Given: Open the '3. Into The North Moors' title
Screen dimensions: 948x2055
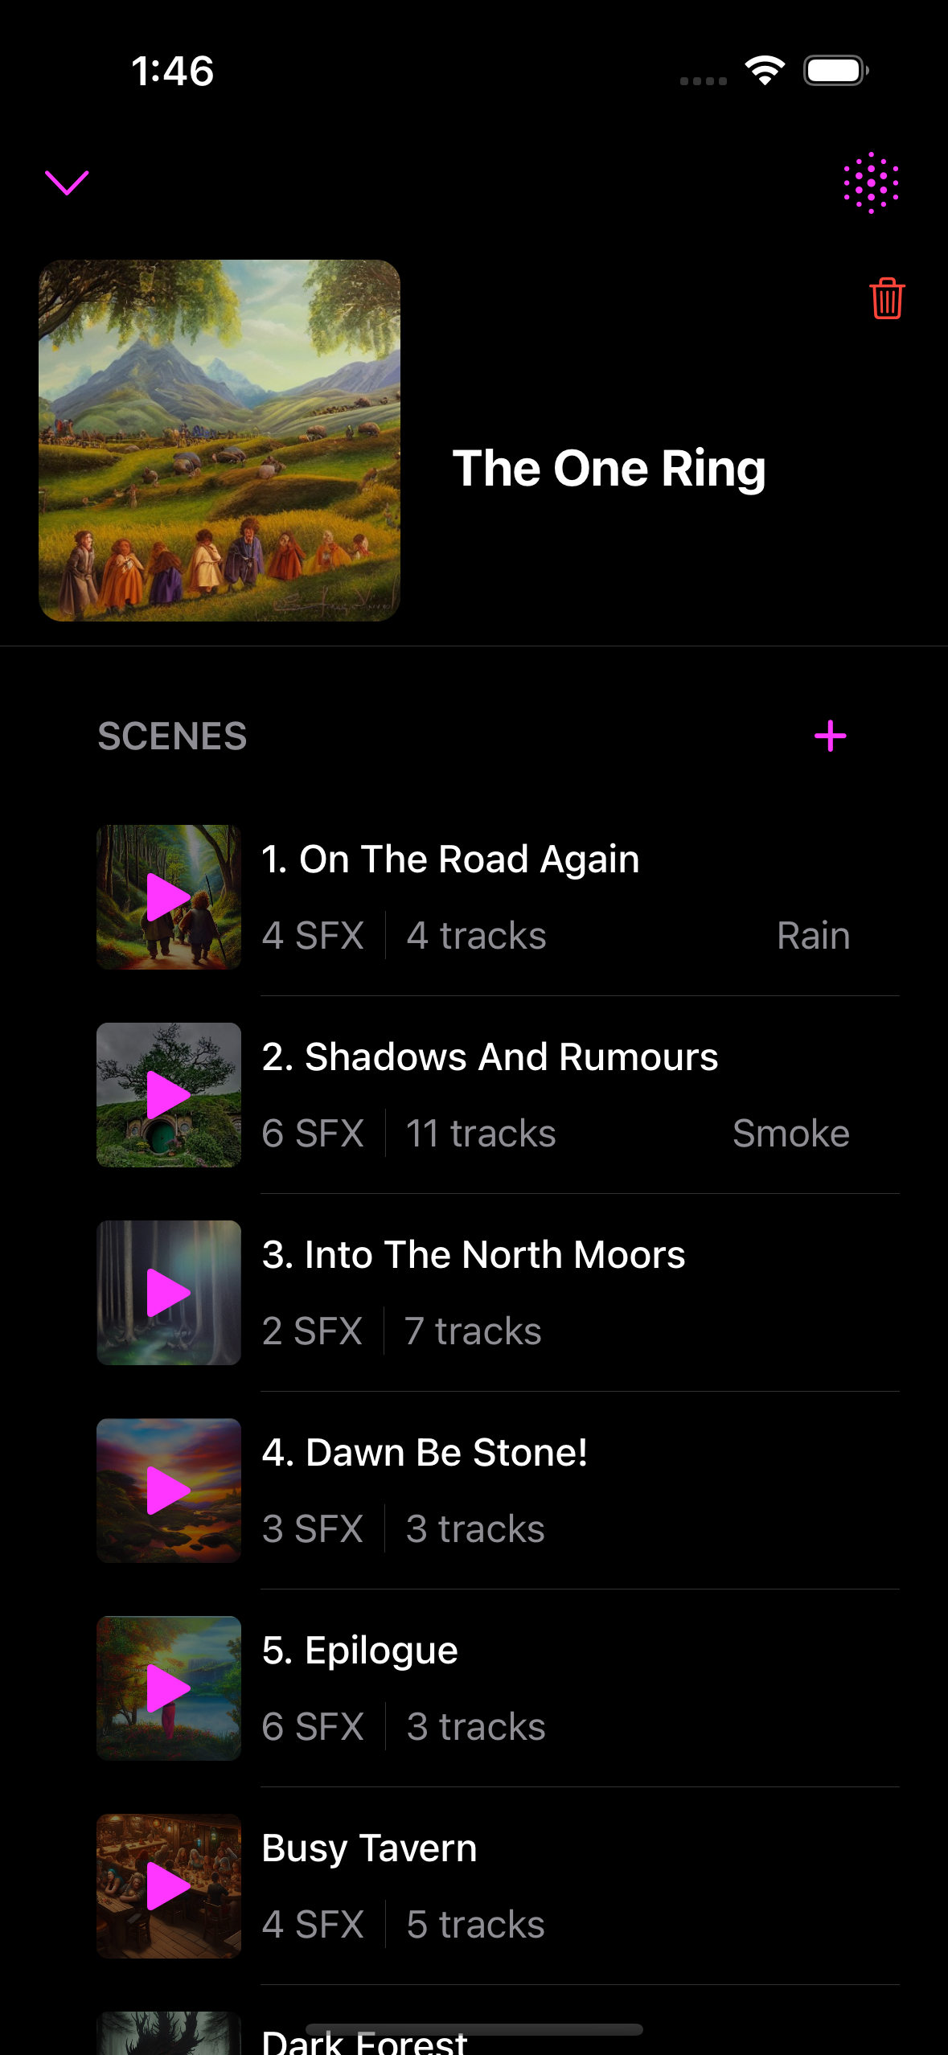Looking at the screenshot, I should [x=474, y=1255].
